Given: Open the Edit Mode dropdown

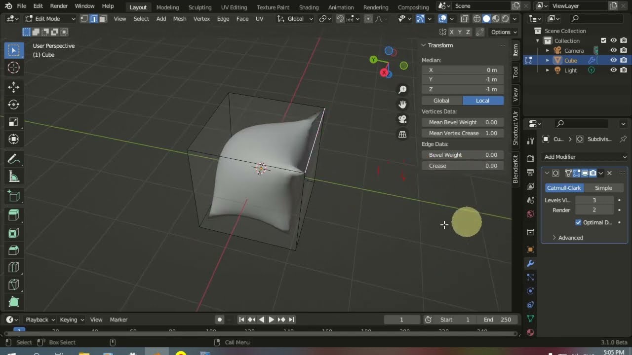Looking at the screenshot, I should (50, 19).
